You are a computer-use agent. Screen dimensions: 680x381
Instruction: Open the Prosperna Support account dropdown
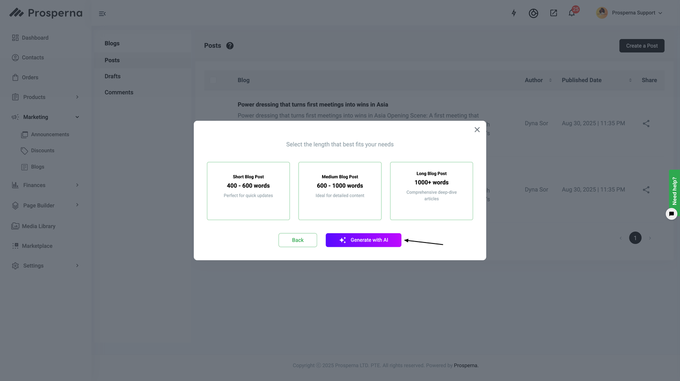[629, 13]
